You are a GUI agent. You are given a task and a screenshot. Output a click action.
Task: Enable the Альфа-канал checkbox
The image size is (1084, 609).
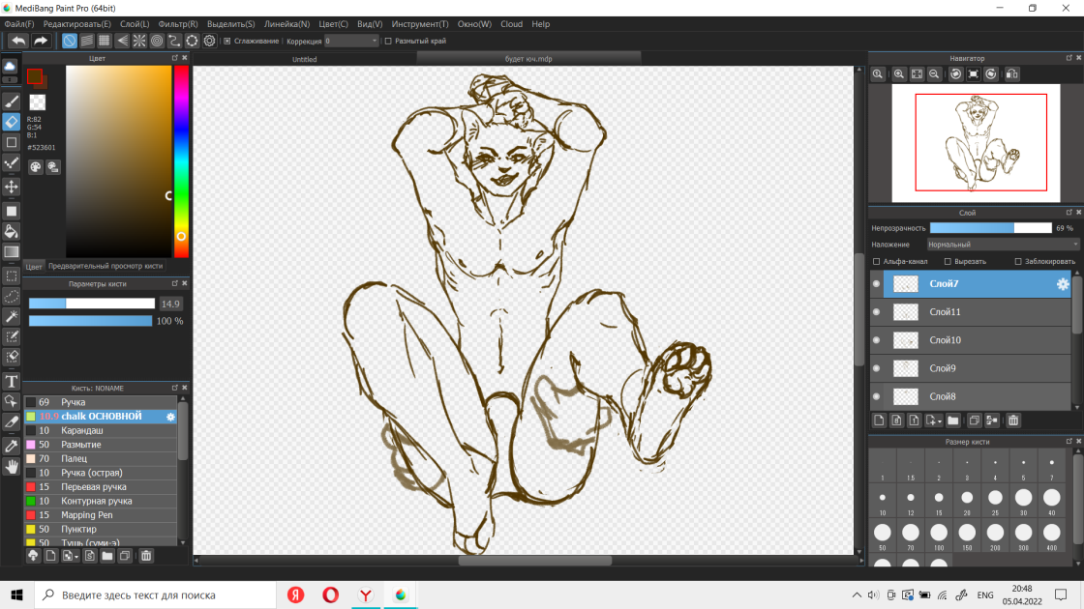click(877, 262)
